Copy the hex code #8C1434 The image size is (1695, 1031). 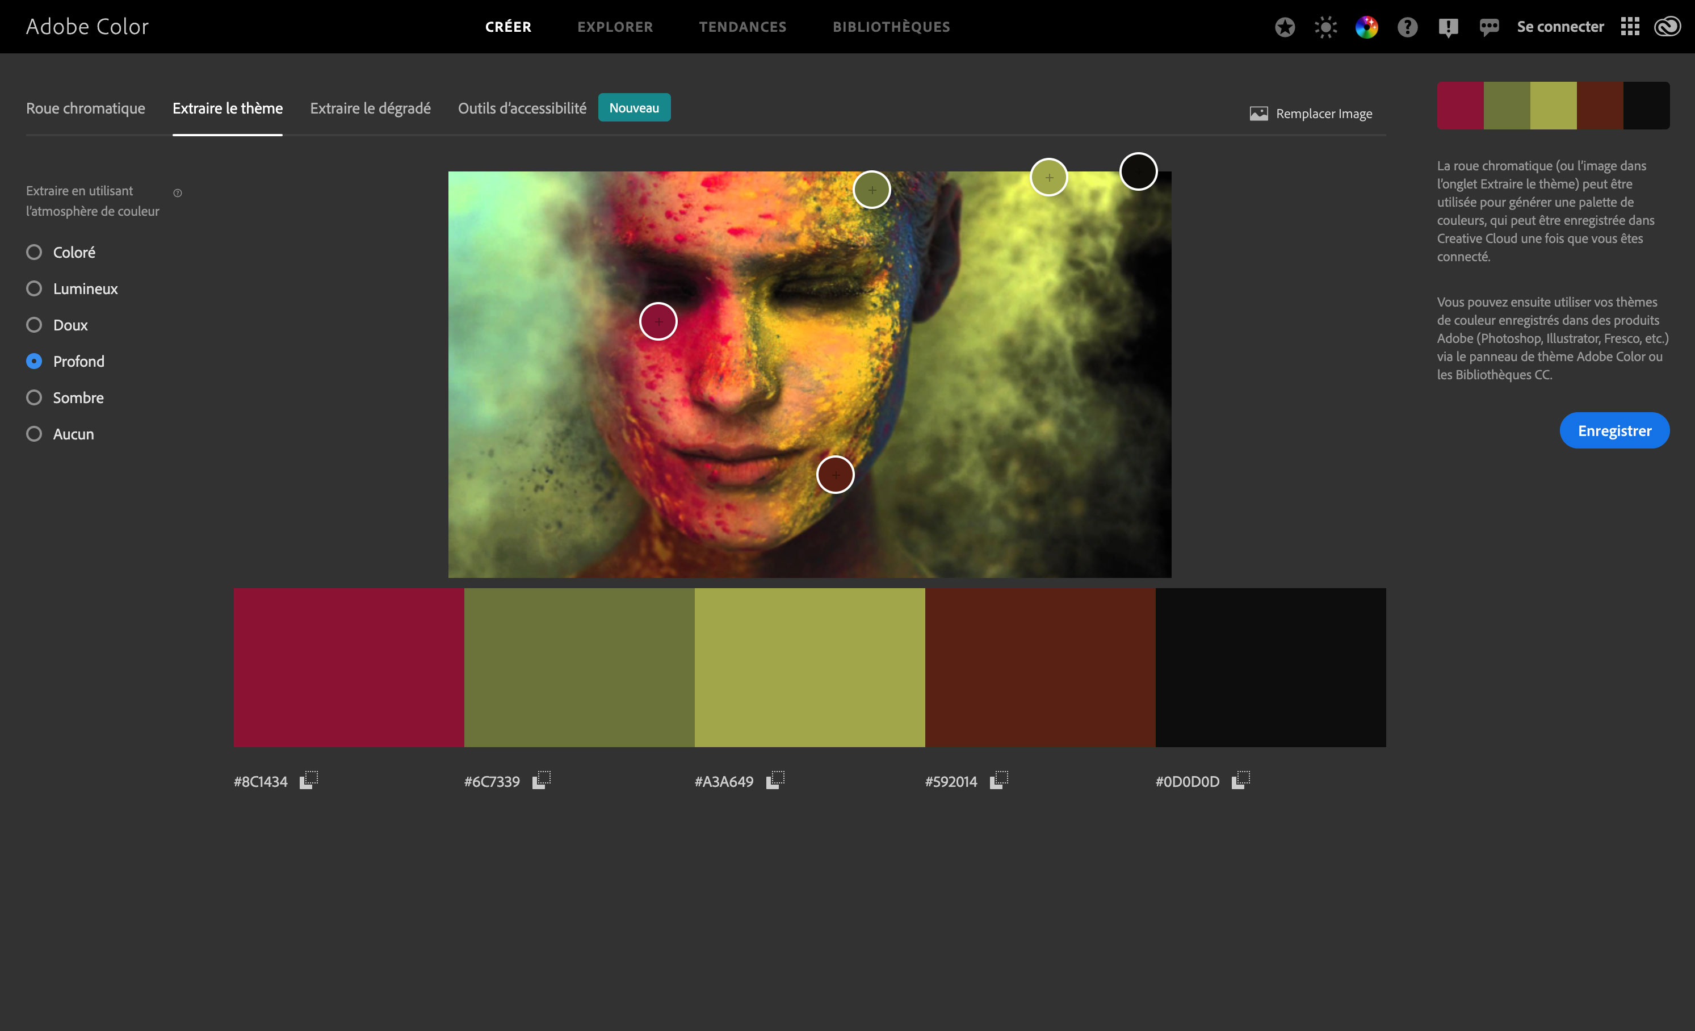(x=309, y=780)
